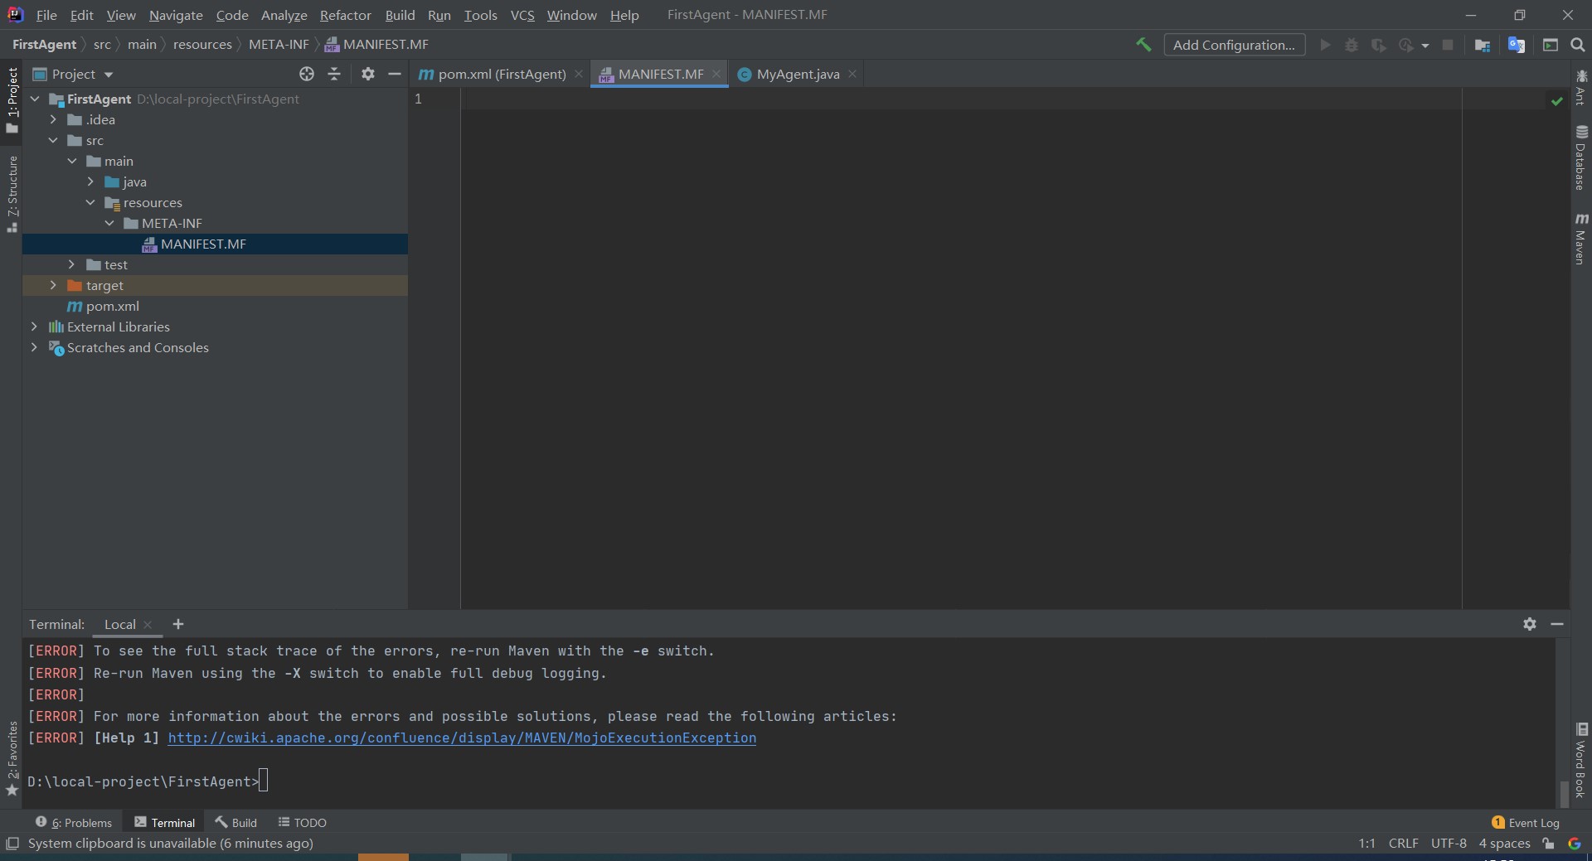This screenshot has height=861, width=1592.
Task: Collapse the resources folder
Action: (90, 202)
